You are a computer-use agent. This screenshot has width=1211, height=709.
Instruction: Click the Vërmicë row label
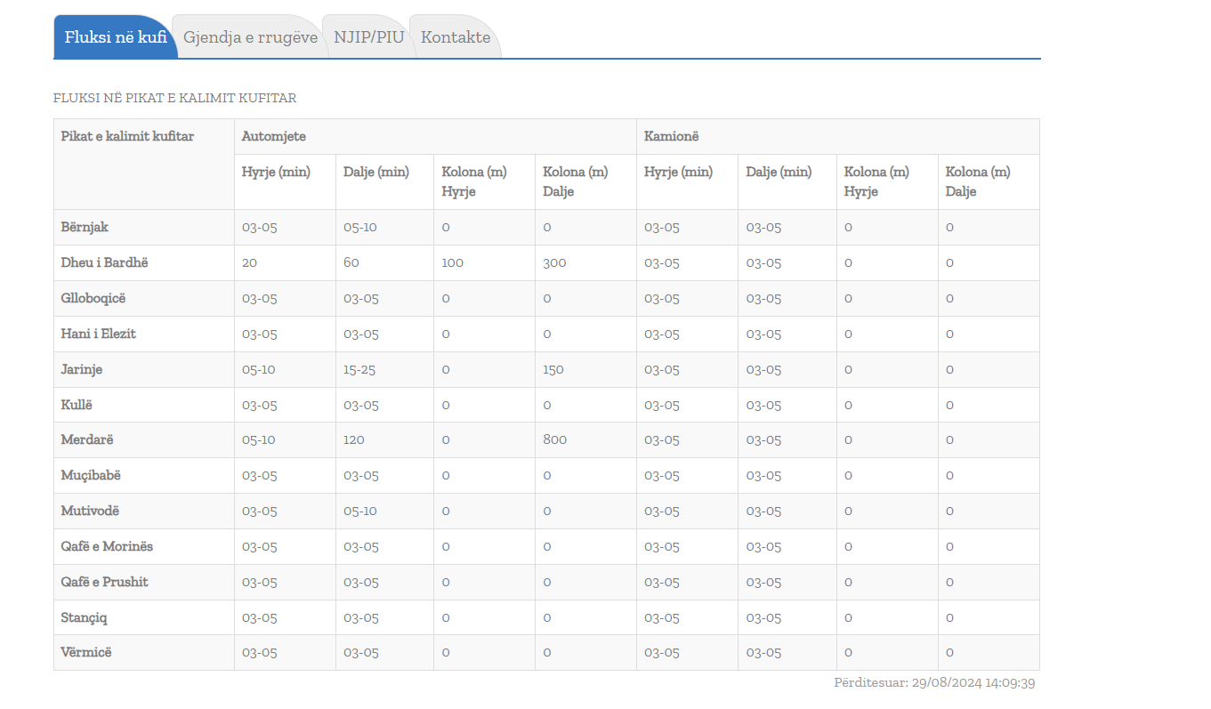pyautogui.click(x=86, y=652)
